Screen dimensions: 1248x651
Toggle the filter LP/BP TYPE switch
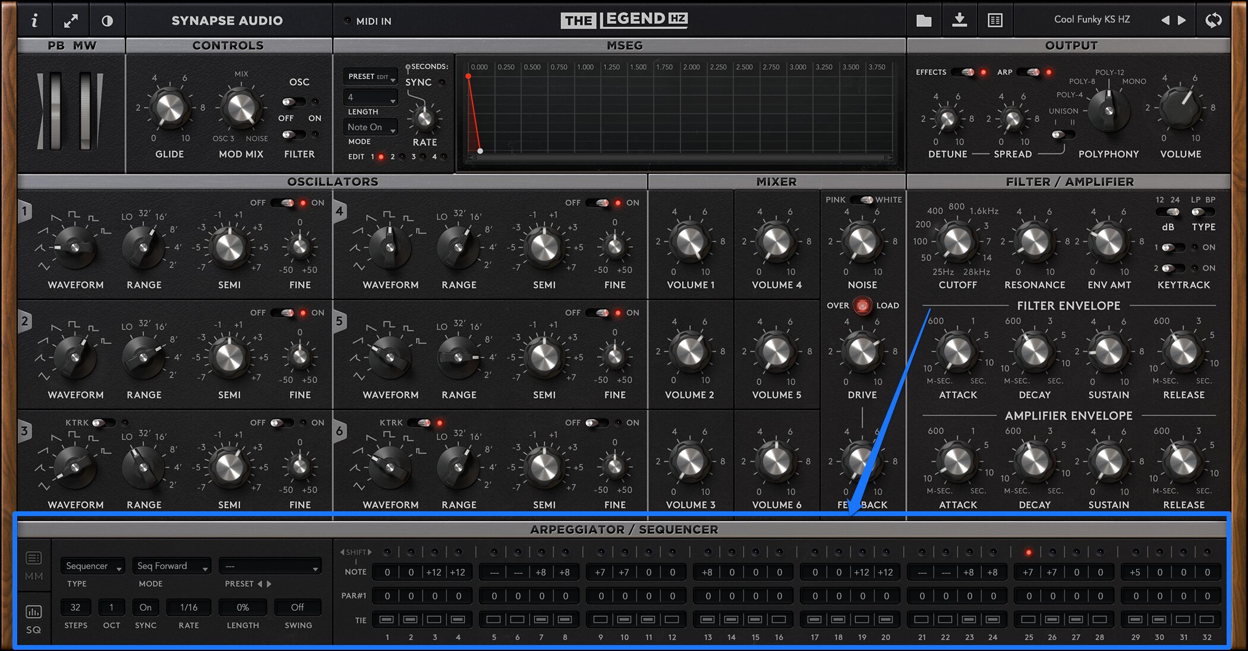(x=1202, y=212)
